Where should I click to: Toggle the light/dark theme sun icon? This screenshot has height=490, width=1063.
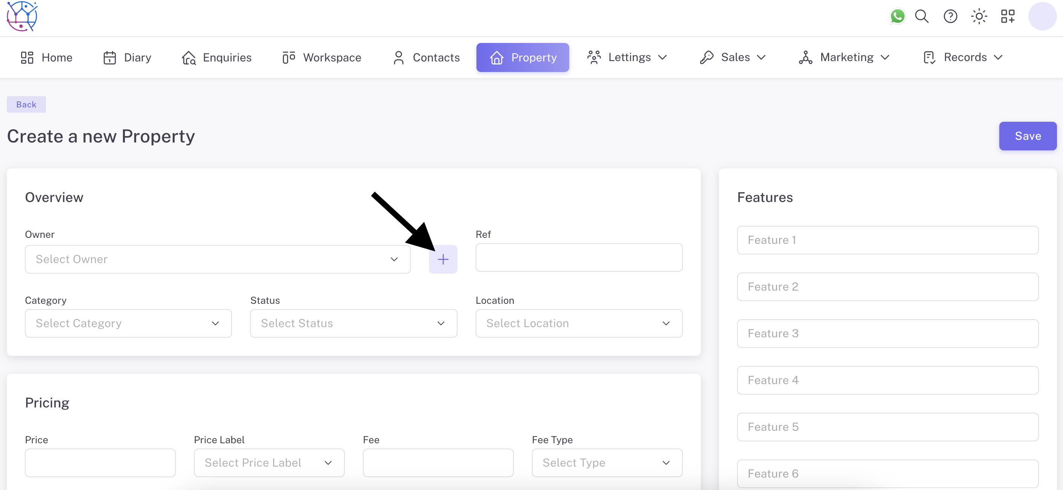pos(979,17)
